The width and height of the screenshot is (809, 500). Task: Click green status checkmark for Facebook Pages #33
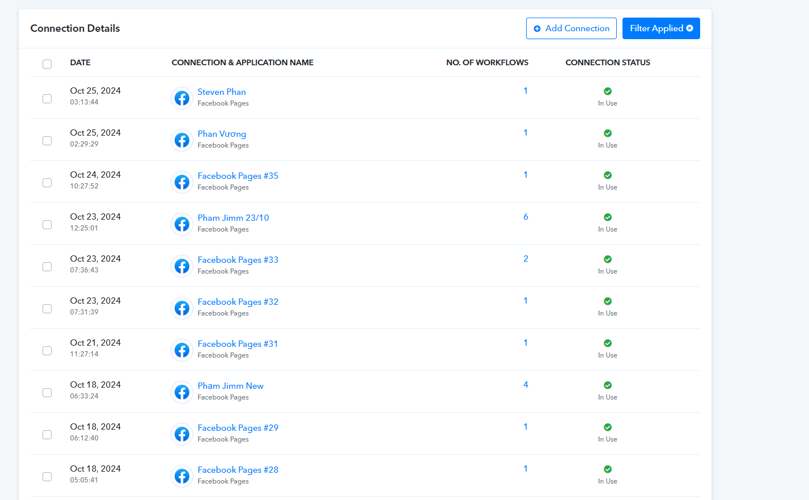[608, 259]
